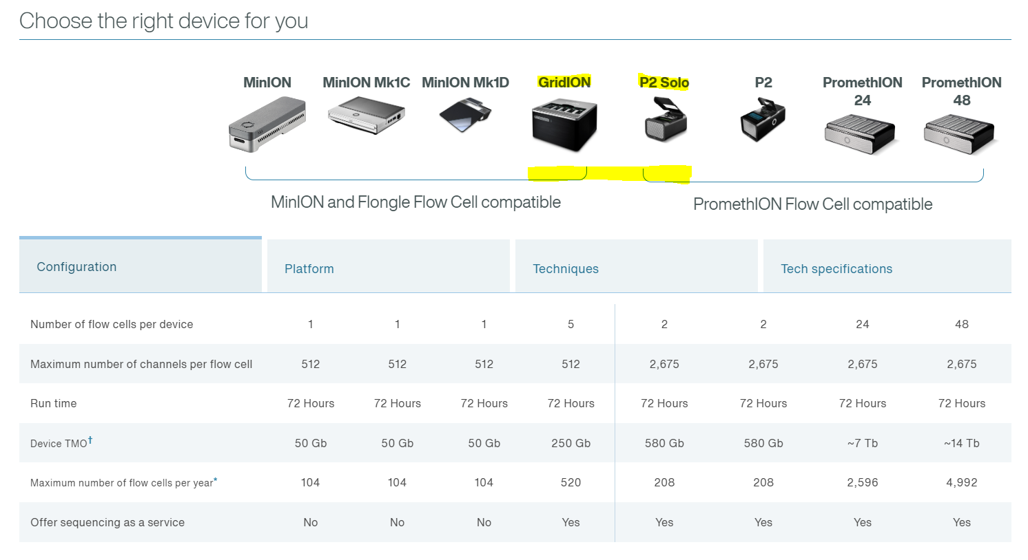Viewport: 1028px width, 560px height.
Task: Select "PromethION Flow Cell compatible" label
Action: [813, 204]
